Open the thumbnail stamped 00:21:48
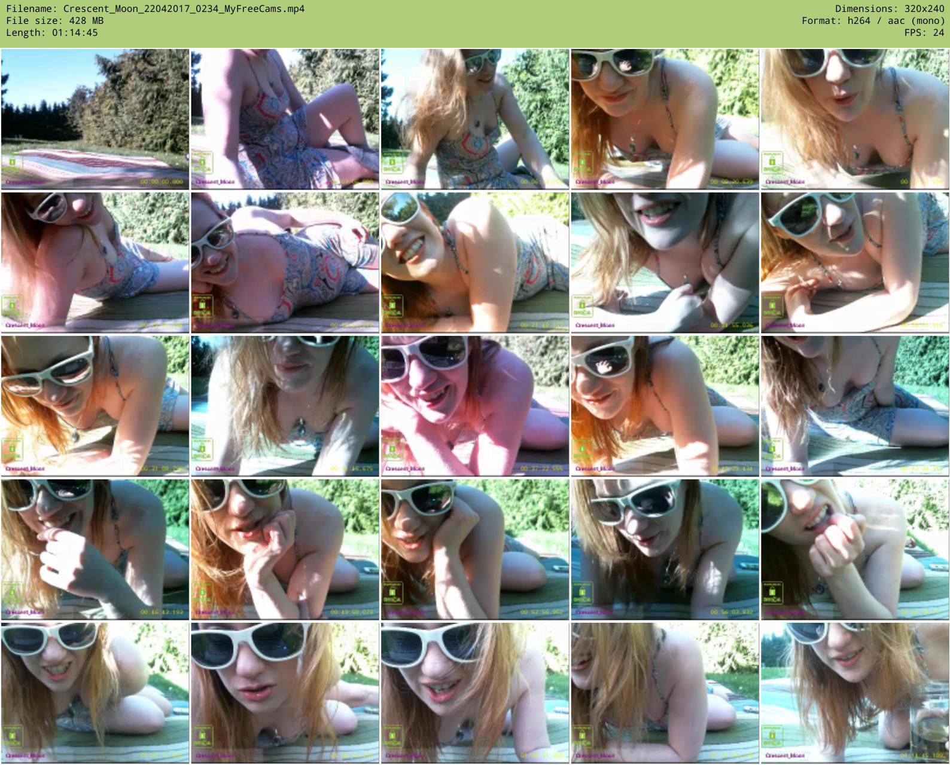The height and width of the screenshot is (765, 950). point(475,262)
